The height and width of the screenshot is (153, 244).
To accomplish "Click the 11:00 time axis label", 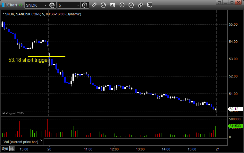I will pyautogui.click(x=88, y=149).
